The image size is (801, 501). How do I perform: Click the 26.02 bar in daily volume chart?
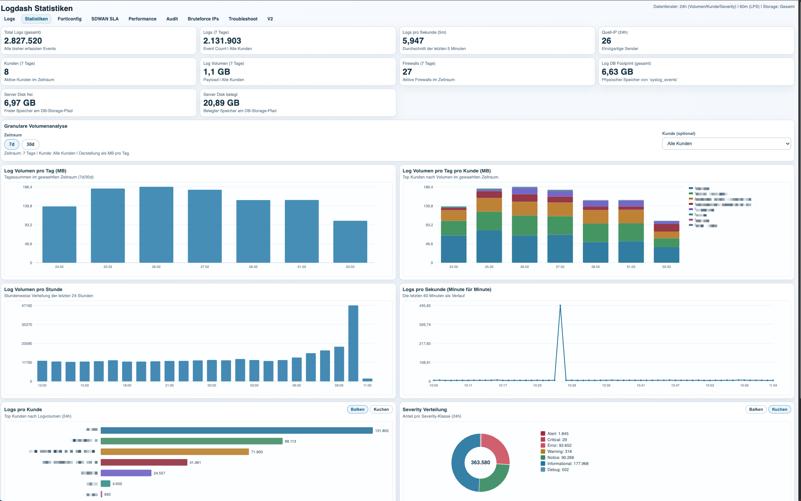(156, 225)
